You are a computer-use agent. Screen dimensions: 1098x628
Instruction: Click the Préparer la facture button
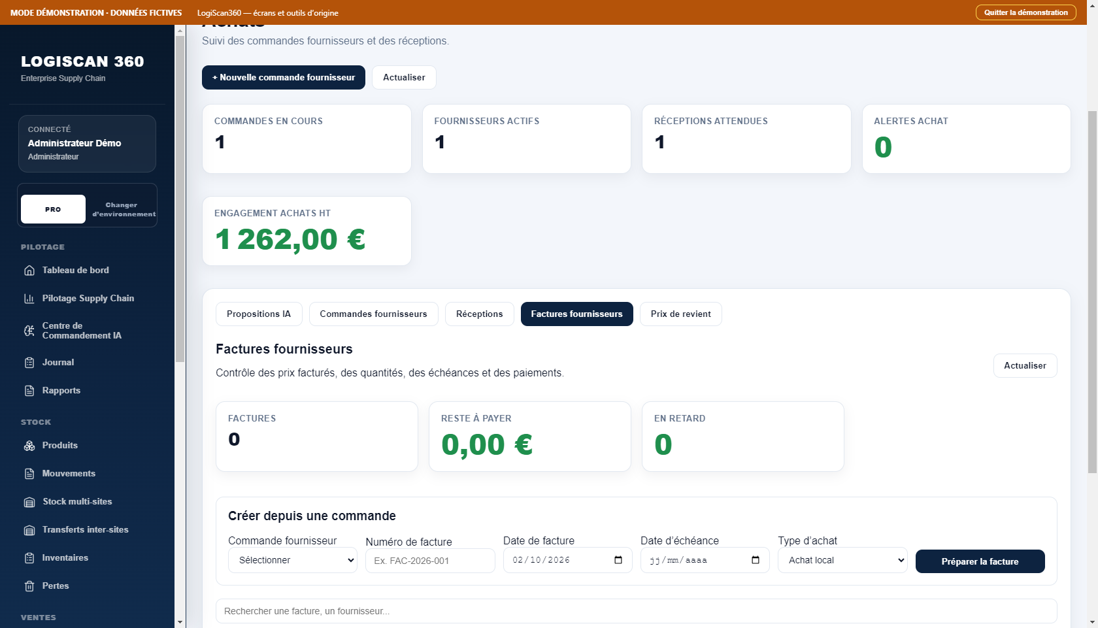(x=980, y=561)
